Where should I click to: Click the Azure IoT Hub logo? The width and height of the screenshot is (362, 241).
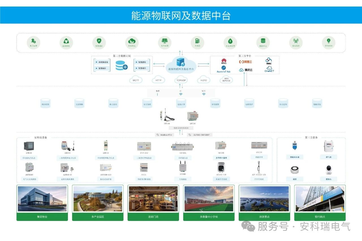click(x=223, y=70)
